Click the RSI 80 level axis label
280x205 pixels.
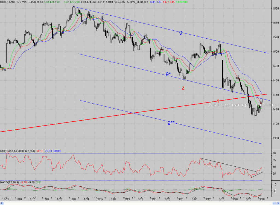coord(274,153)
